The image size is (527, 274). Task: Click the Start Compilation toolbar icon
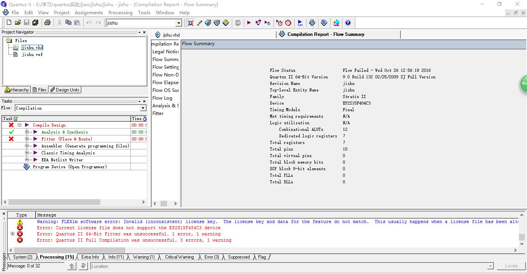click(x=249, y=23)
